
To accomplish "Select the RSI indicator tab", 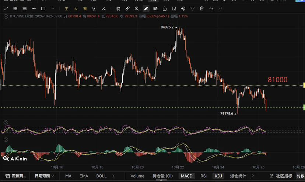I will coord(203,176).
